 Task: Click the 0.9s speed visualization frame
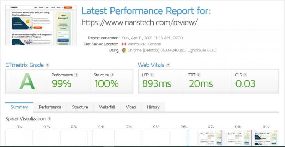(x=266, y=138)
